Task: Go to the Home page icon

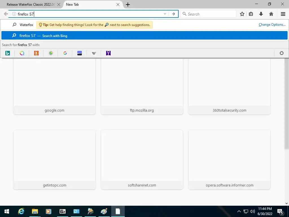Action: [271, 14]
